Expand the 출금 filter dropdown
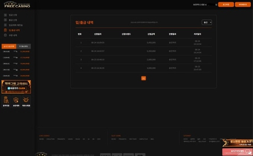253x156 pixels. pyautogui.click(x=207, y=22)
